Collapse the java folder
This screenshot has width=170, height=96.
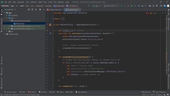click(x=7, y=18)
